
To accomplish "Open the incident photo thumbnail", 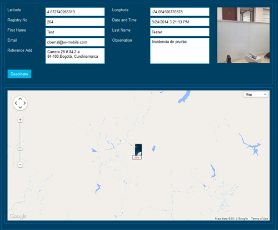I will tap(244, 35).
